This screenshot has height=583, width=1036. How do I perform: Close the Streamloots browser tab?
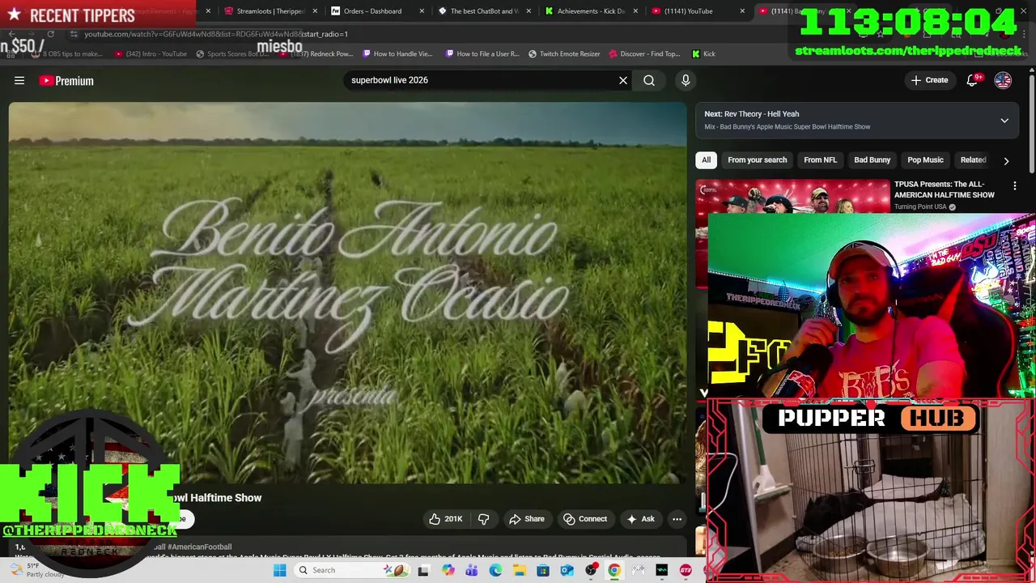pyautogui.click(x=315, y=11)
